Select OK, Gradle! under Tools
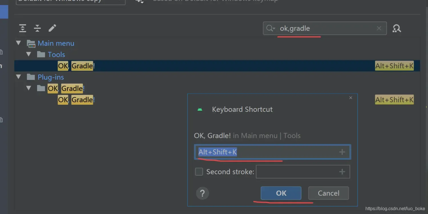Viewport: 428px width, 214px height. (76, 66)
